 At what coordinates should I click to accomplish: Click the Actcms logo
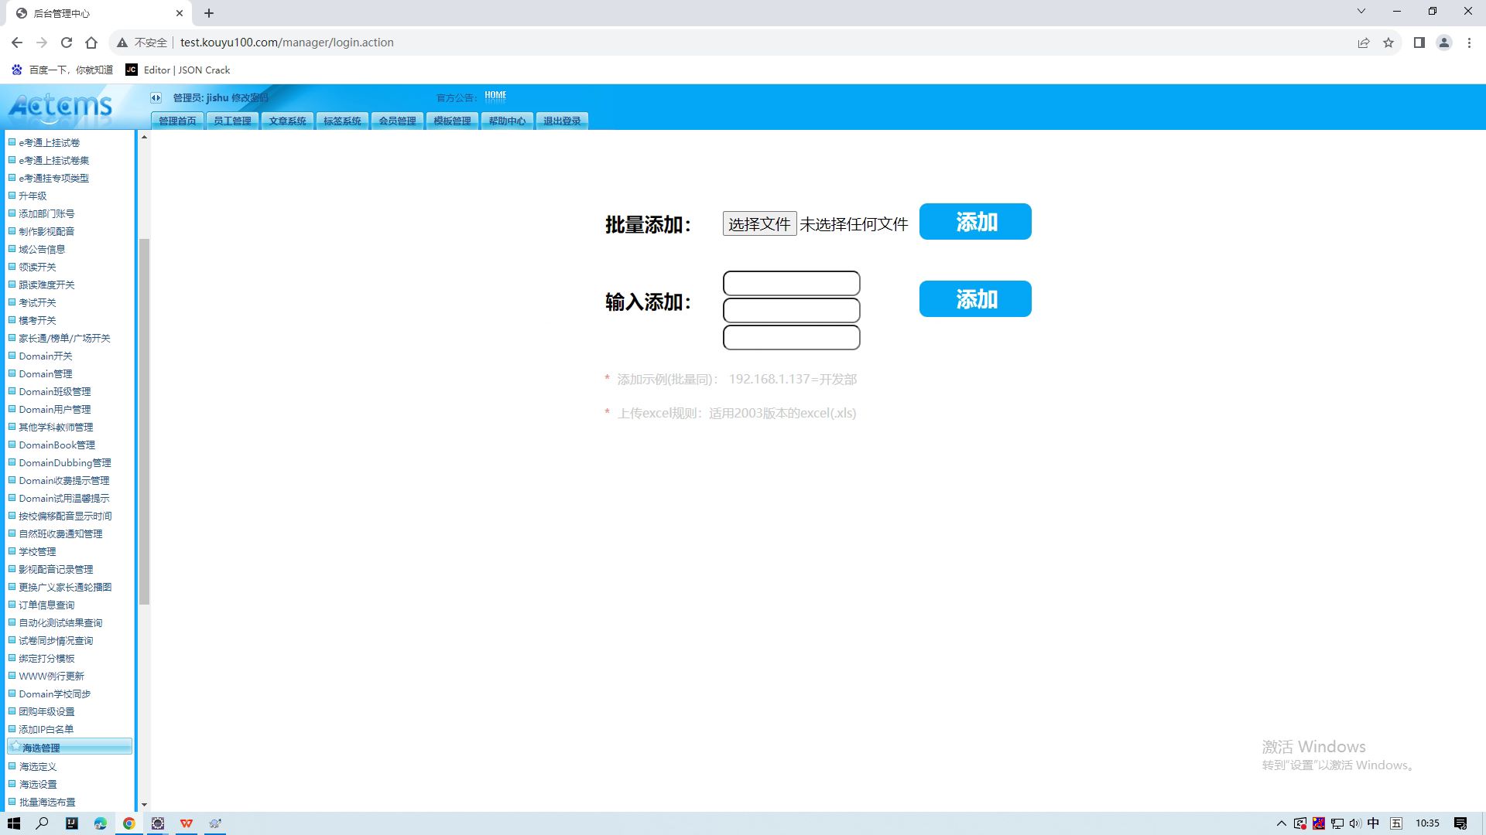click(60, 107)
